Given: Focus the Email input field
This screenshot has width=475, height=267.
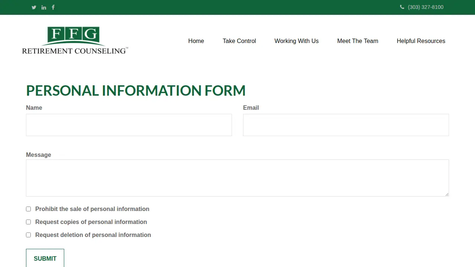Looking at the screenshot, I should pyautogui.click(x=346, y=125).
